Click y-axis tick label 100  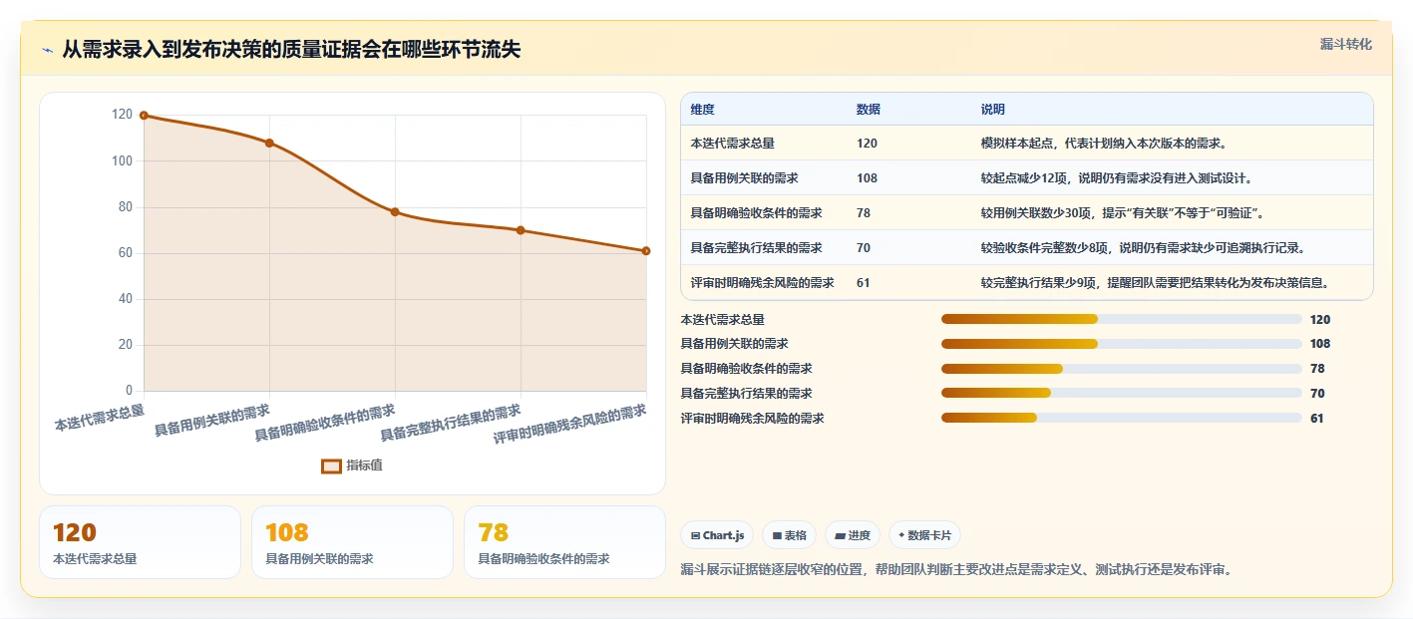click(x=122, y=160)
